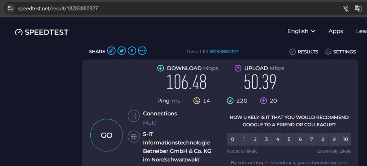Image resolution: width=367 pixels, height=166 pixels.
Task: Click the Speedtest logo
Action: click(x=42, y=32)
